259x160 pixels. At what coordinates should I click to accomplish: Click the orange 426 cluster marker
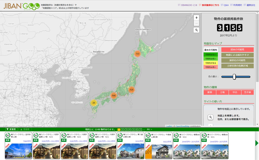point(131,90)
